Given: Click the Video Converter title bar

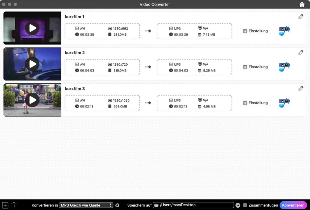Looking at the screenshot, I should pyautogui.click(x=155, y=4).
